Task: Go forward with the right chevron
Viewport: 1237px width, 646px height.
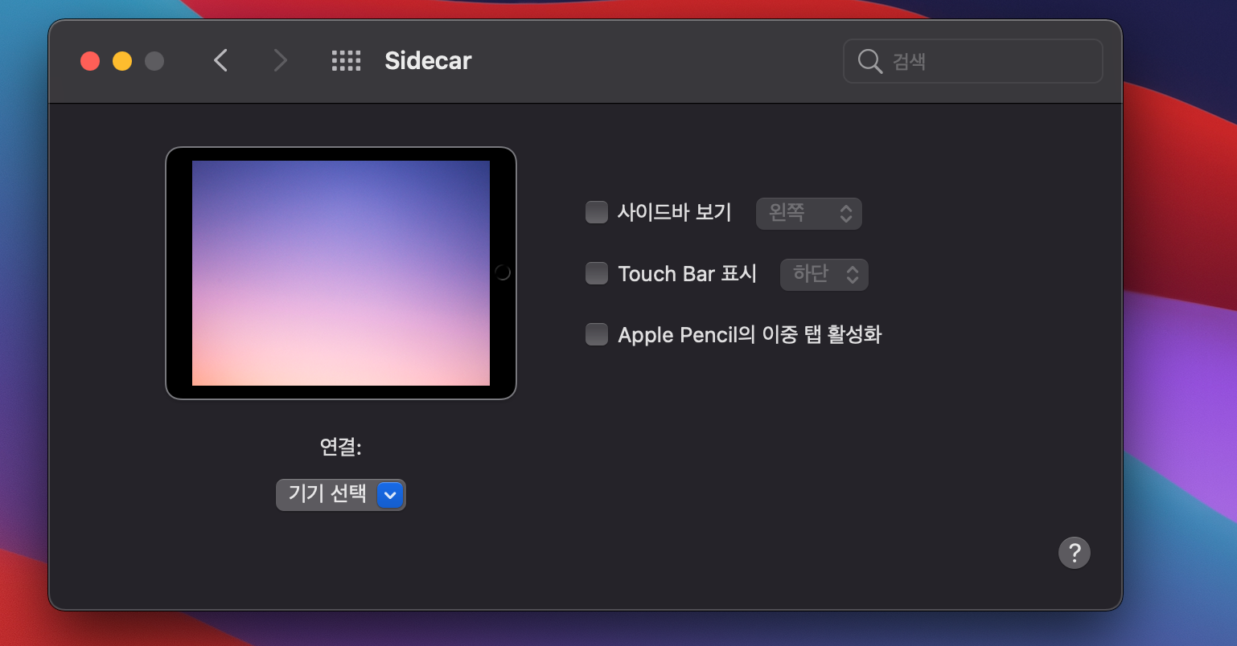Action: tap(280, 60)
